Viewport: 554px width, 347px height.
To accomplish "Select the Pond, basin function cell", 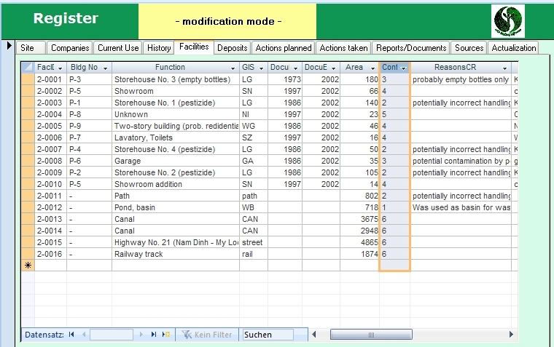I will point(175,207).
